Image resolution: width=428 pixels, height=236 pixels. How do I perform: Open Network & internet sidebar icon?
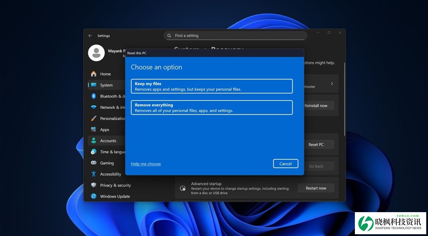tap(93, 107)
